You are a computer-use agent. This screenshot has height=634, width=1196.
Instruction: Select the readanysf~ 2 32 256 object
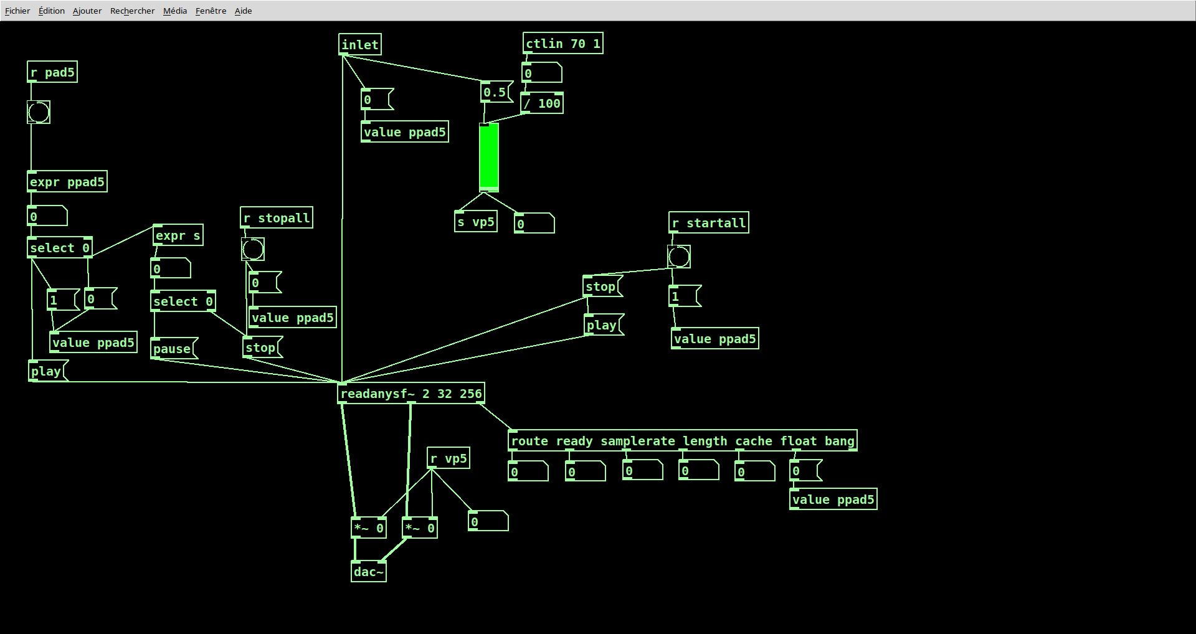pos(411,394)
